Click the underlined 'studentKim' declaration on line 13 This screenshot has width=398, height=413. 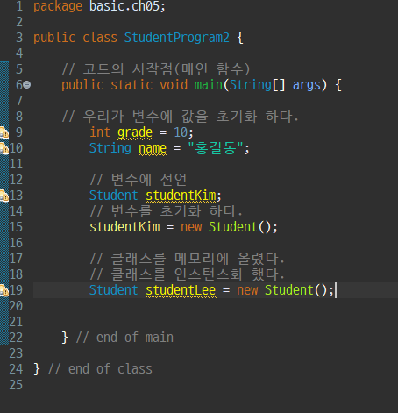pyautogui.click(x=181, y=196)
